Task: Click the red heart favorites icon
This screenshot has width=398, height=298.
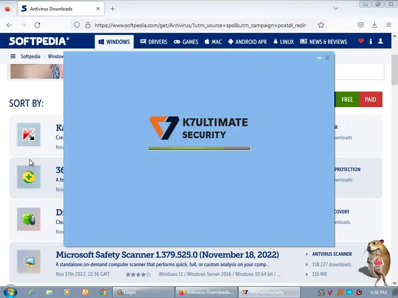Action: (361, 41)
